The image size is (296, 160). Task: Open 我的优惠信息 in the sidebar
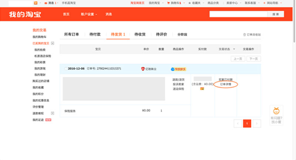coord(41,100)
